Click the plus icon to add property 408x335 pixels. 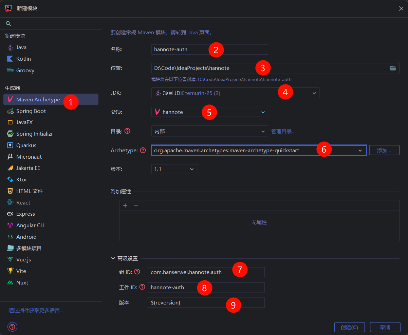point(125,205)
